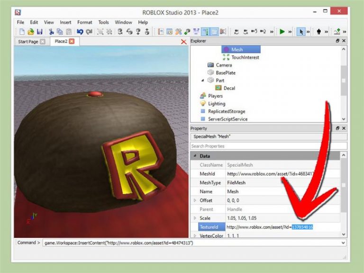This screenshot has height=273, width=364.
Task: Click the TextureId value field
Action: point(283,227)
